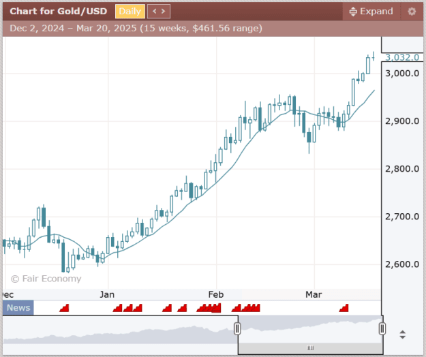The height and width of the screenshot is (357, 426).
Task: Click the current price label 3,032.0
Action: (402, 57)
